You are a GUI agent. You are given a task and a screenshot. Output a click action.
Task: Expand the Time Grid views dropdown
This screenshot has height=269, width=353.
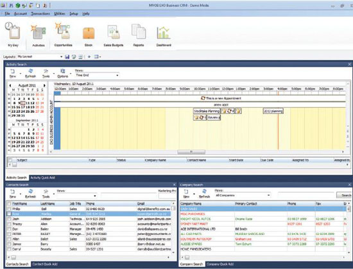click(x=117, y=76)
